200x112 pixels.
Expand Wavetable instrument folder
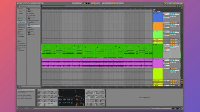click(27, 35)
